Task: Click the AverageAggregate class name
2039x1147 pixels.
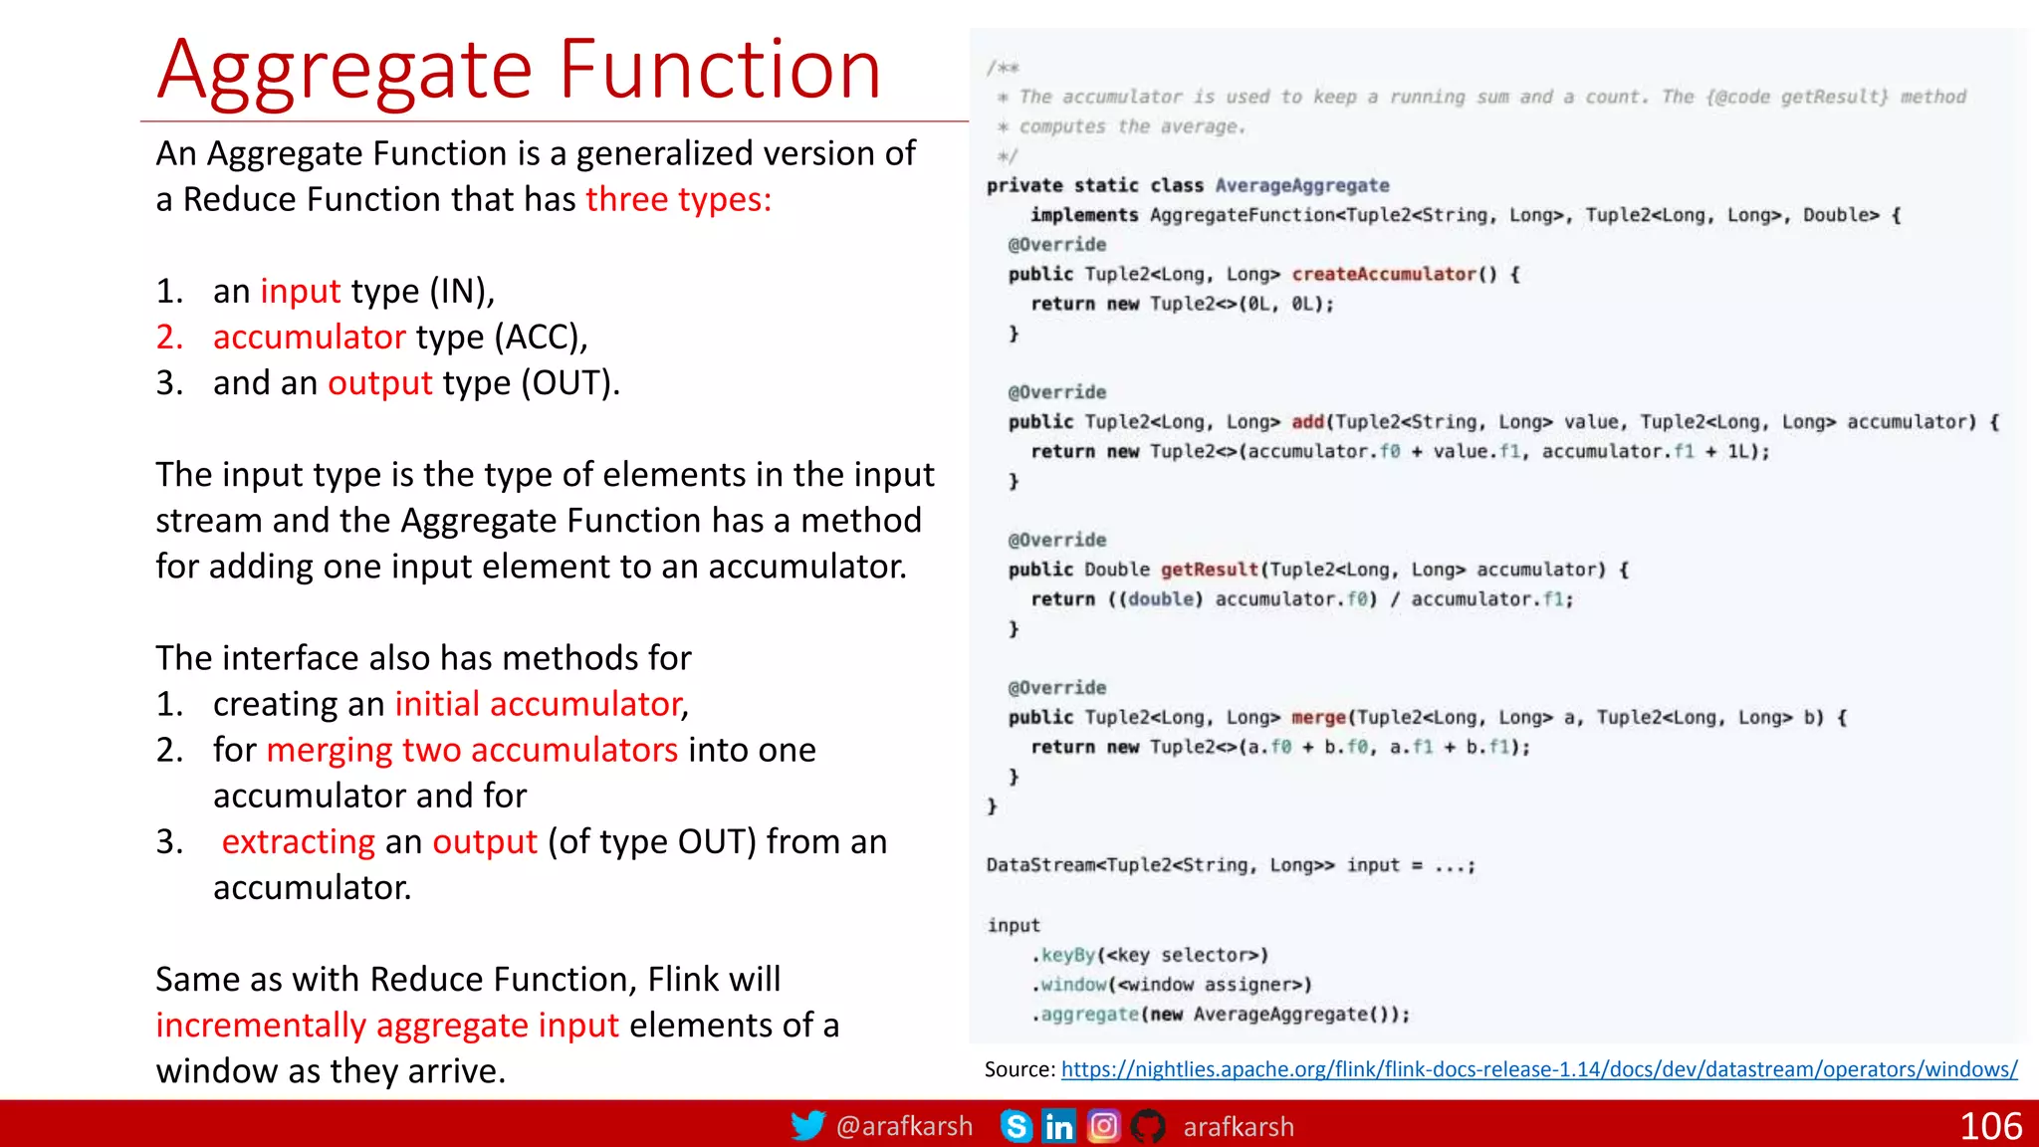Action: coord(1301,185)
